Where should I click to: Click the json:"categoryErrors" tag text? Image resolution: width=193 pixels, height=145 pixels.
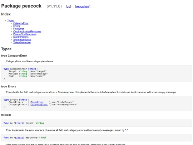tap(64, 105)
